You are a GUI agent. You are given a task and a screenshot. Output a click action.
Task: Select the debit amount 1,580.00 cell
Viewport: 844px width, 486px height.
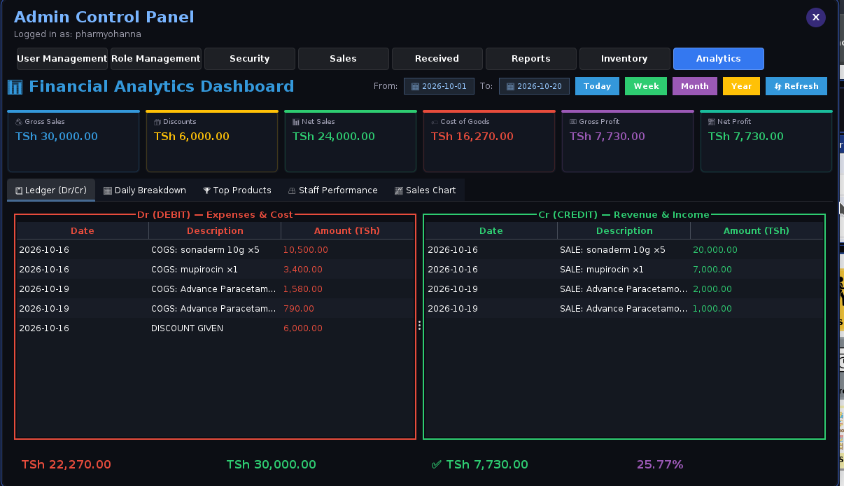tap(347, 289)
